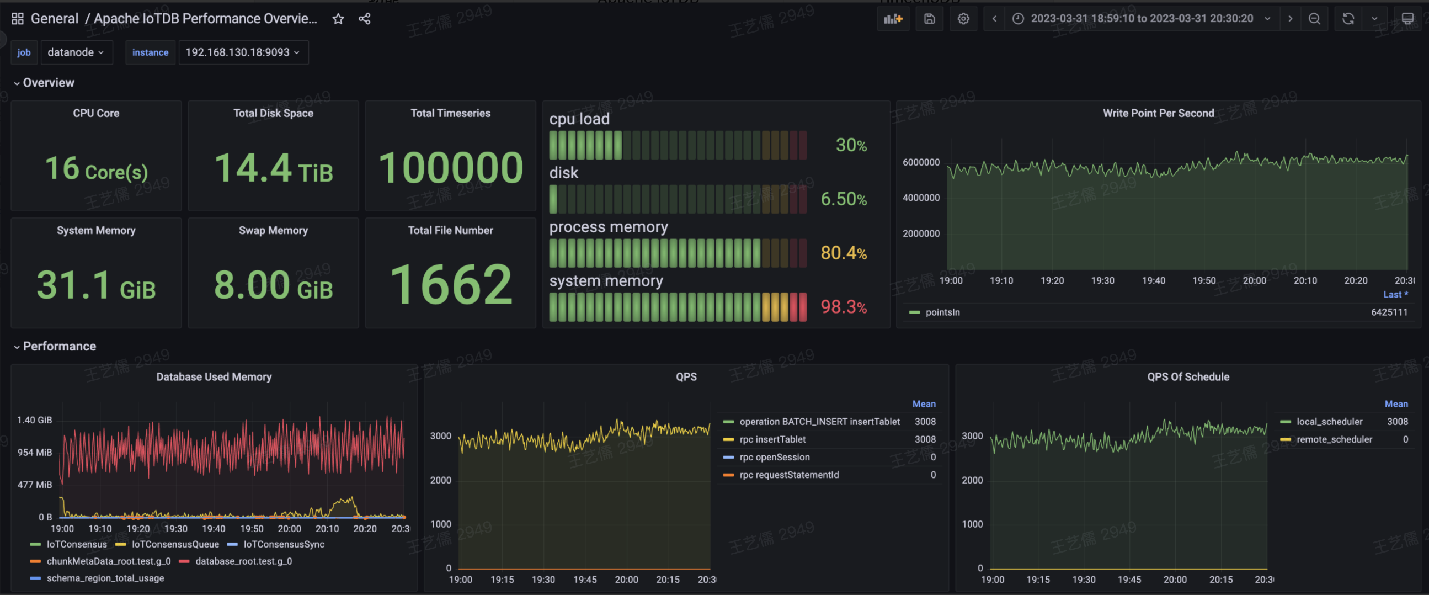Screen dimensions: 1429x595
Task: Click the dashboards grid icon
Action: [x=17, y=19]
